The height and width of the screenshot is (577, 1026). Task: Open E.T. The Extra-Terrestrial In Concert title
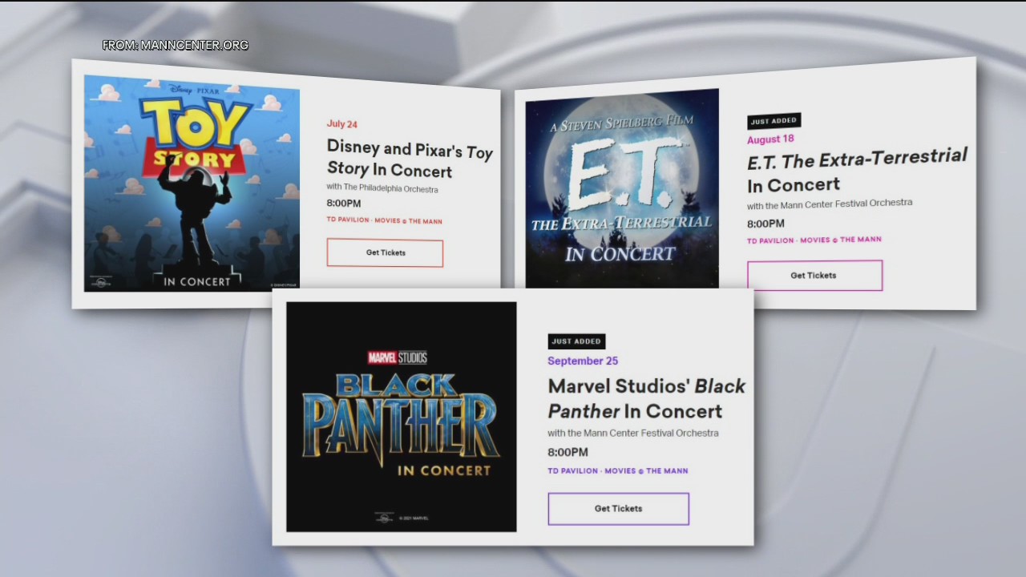857,171
